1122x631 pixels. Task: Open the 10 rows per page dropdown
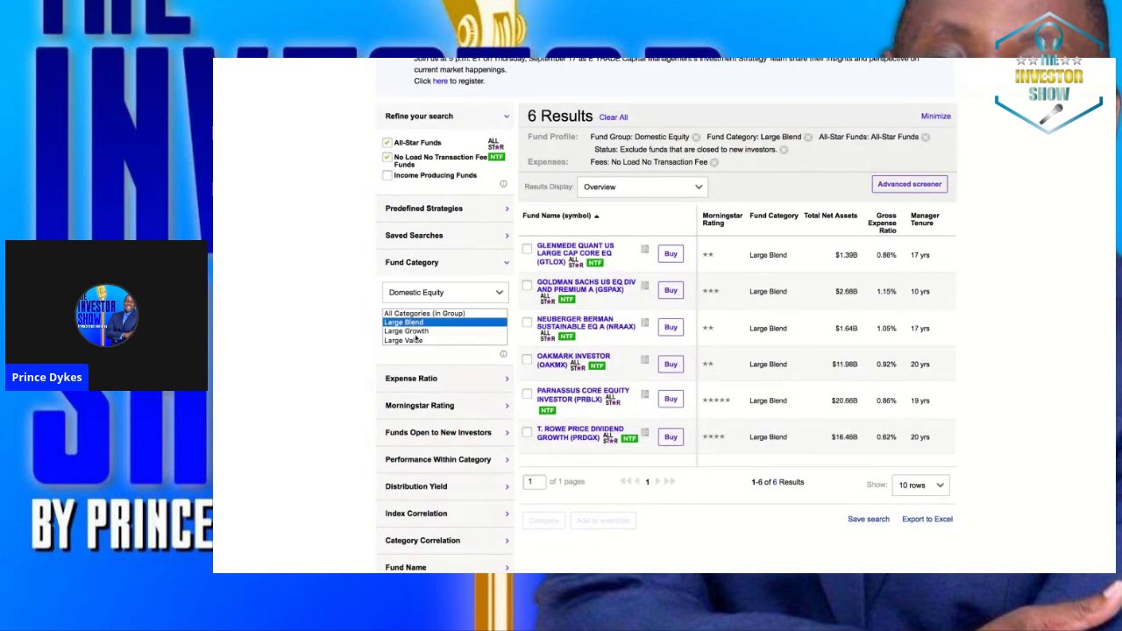(920, 485)
